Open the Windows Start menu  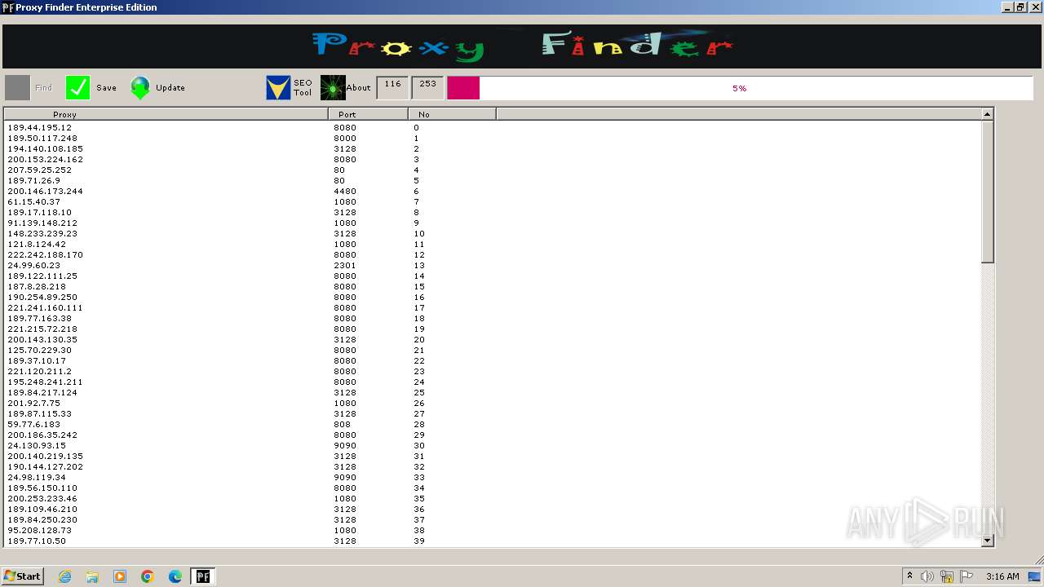click(22, 576)
